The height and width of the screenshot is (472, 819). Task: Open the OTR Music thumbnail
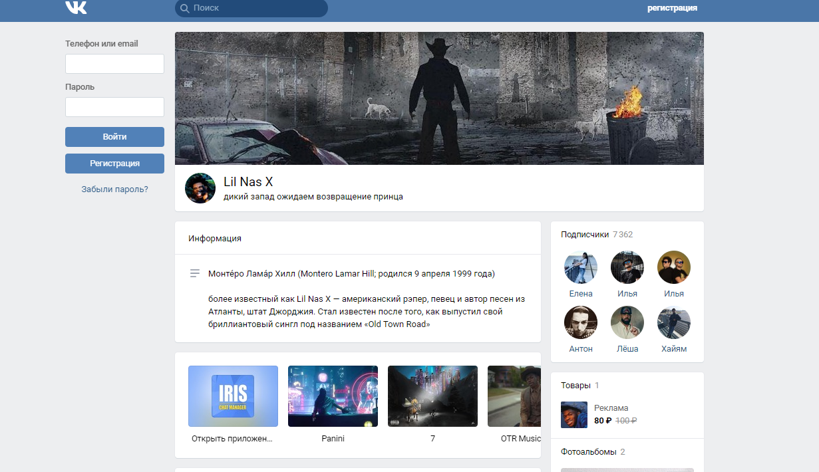pyautogui.click(x=514, y=396)
